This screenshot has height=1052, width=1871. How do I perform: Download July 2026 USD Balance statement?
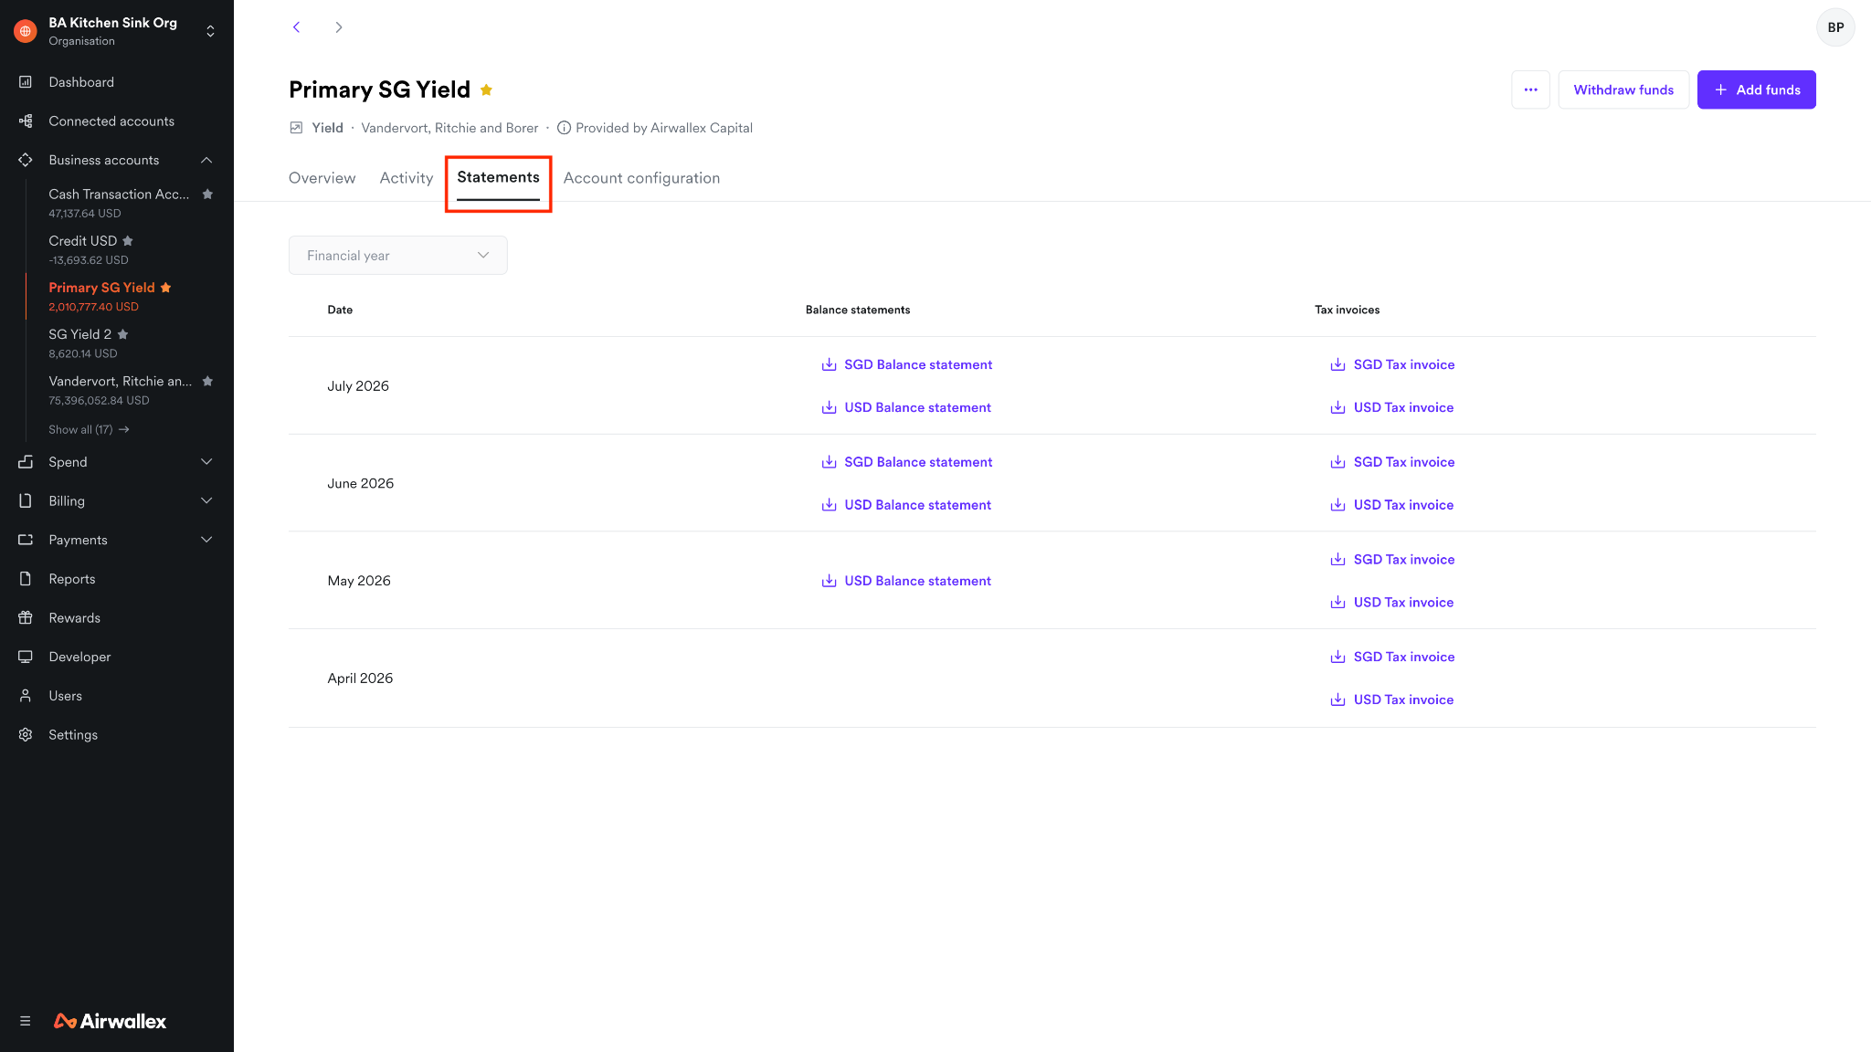905,407
